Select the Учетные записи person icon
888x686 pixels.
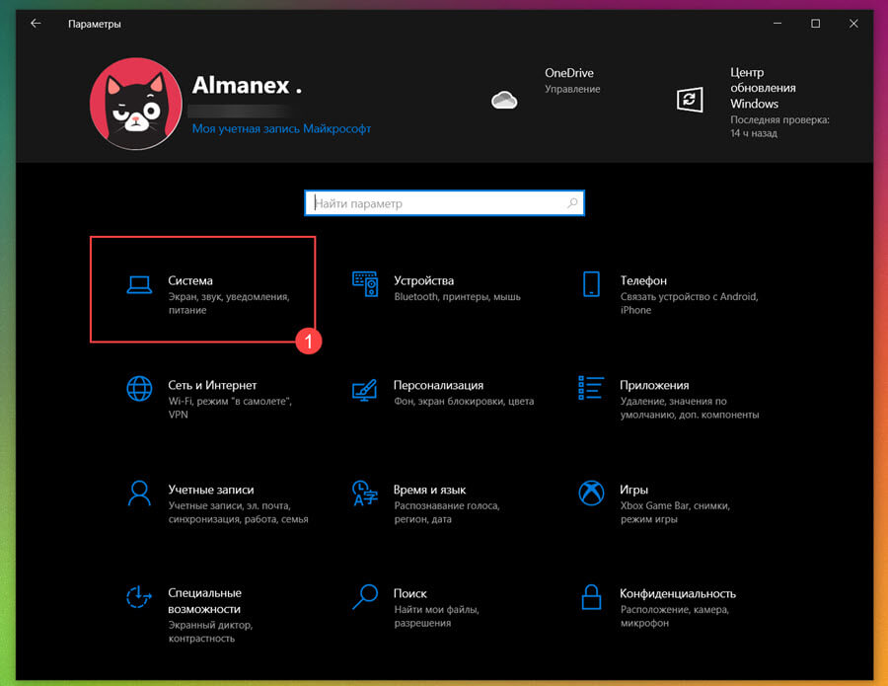coord(139,493)
